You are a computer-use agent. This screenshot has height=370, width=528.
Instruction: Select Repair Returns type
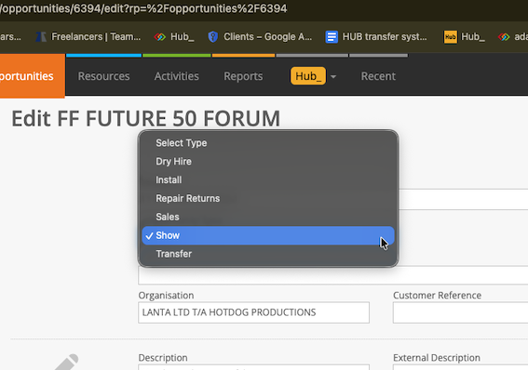click(x=268, y=198)
